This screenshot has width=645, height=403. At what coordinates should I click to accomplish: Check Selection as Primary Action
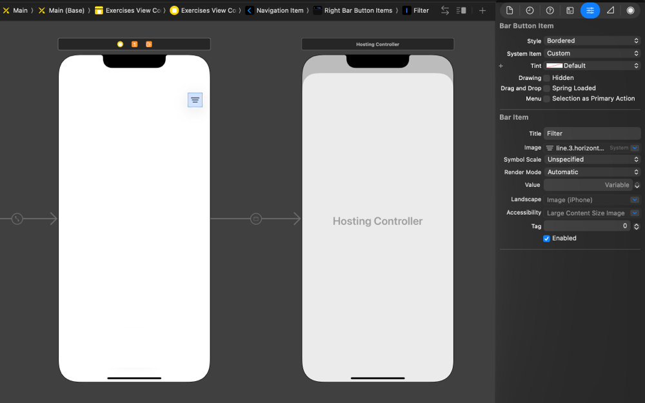[x=546, y=99]
